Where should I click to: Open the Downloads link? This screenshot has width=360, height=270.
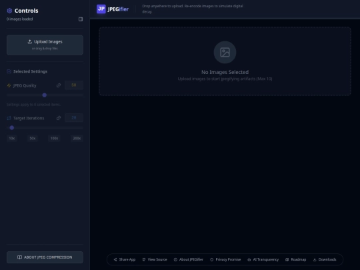pyautogui.click(x=325, y=259)
